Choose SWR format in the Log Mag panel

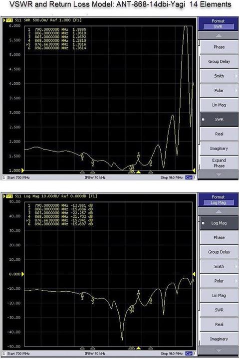[x=219, y=310]
